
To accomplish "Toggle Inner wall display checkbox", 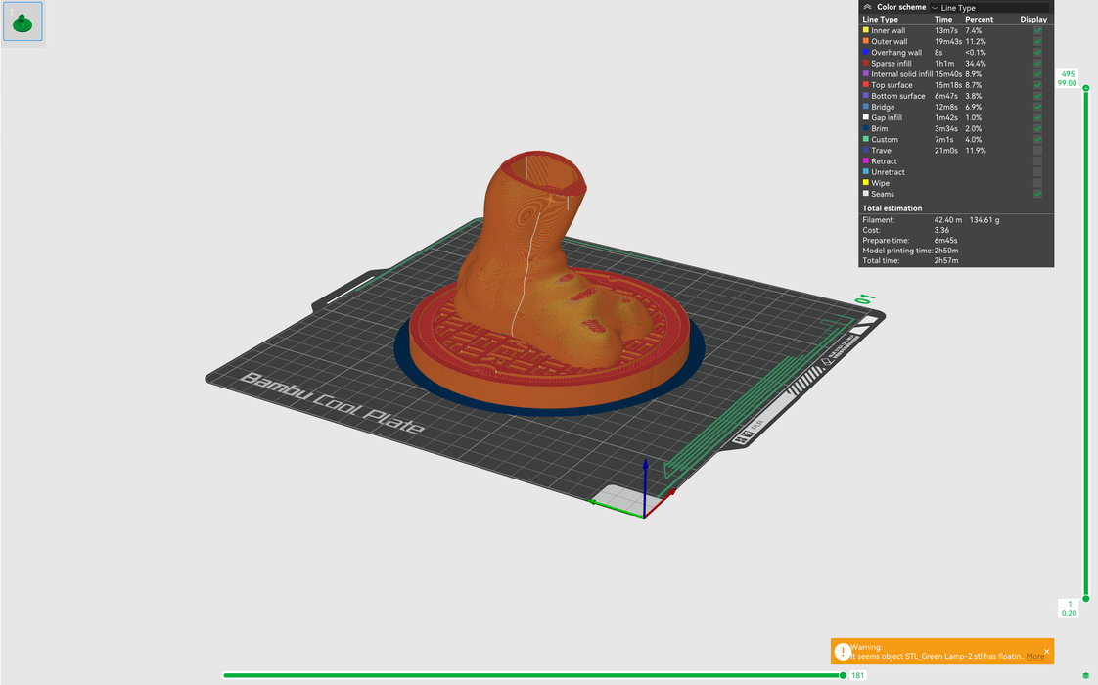I will coord(1037,31).
